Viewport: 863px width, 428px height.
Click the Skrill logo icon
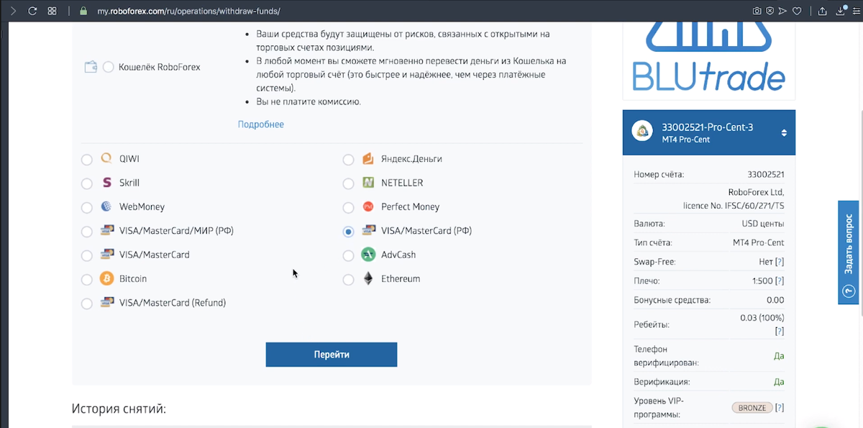coord(106,183)
